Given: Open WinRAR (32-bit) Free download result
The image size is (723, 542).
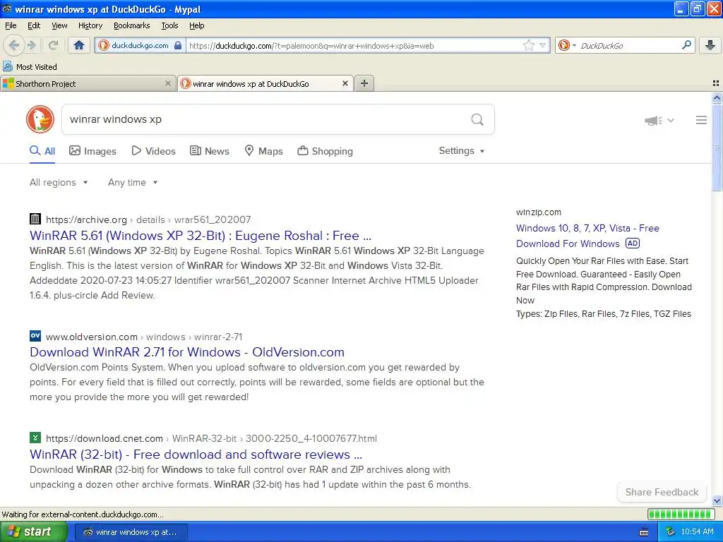Looking at the screenshot, I should (x=196, y=454).
